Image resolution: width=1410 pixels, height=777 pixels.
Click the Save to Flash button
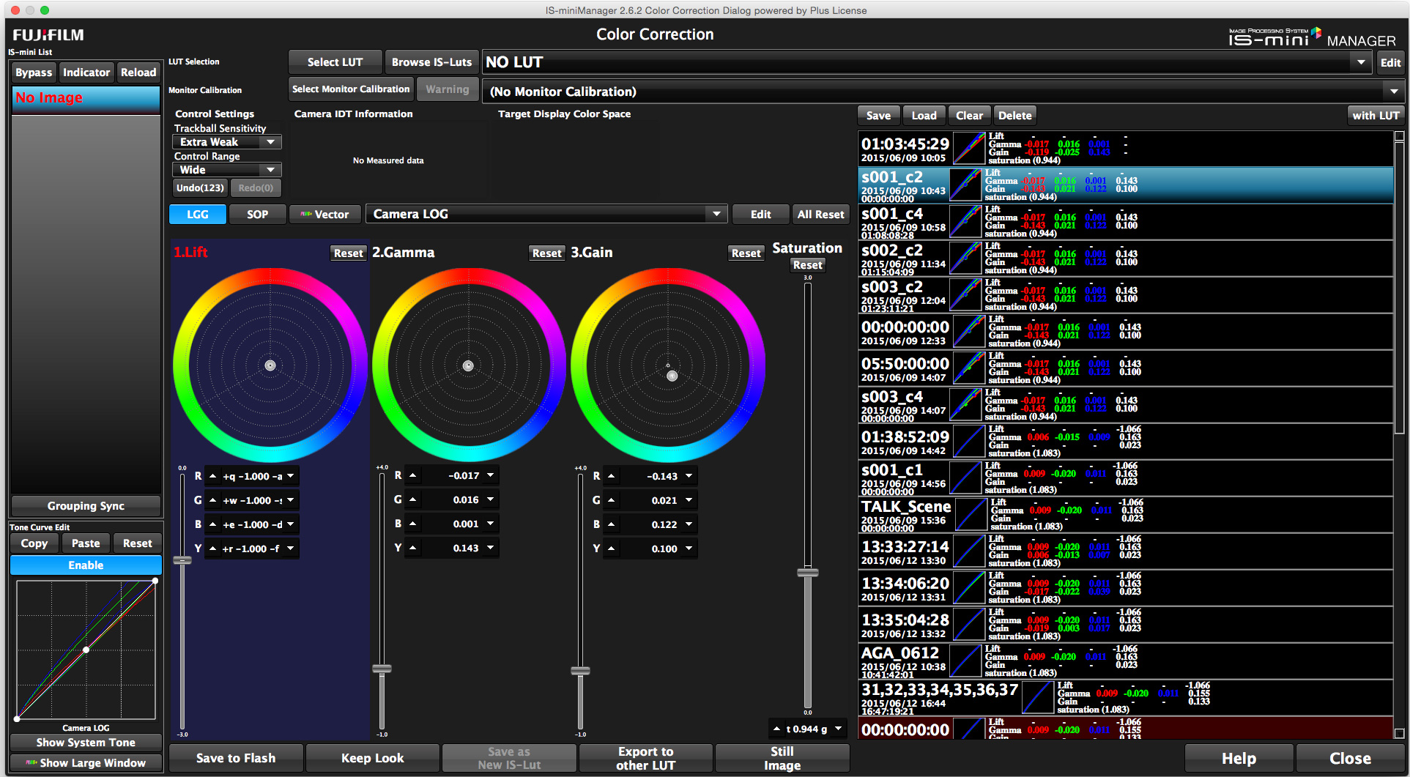coord(236,758)
